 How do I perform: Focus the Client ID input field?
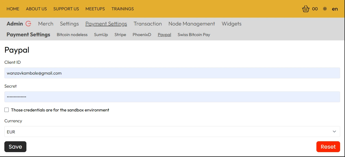(172, 73)
